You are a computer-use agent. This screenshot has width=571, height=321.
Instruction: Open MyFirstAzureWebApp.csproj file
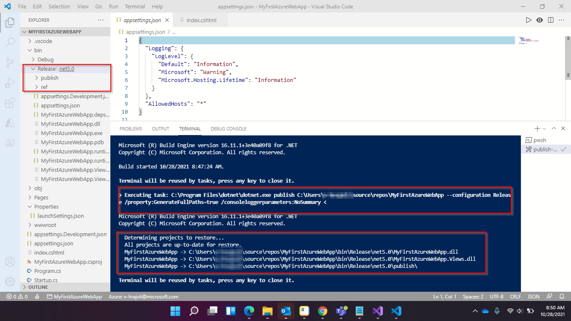point(65,262)
